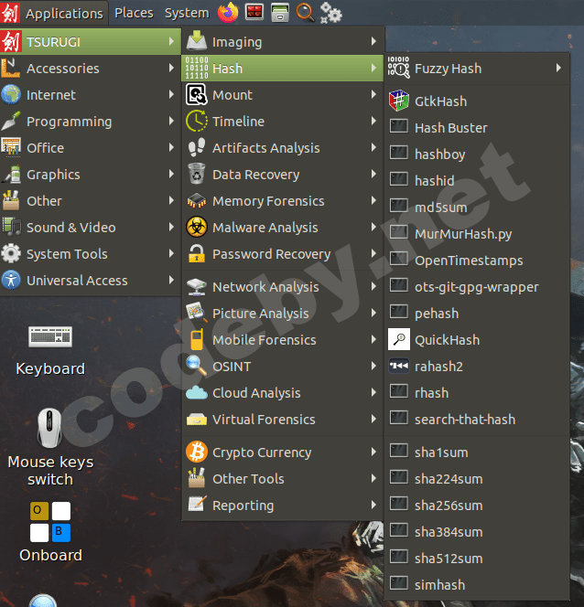Click the OSINT magnifier globe icon
Viewport: 584px width, 607px height.
pos(197,366)
